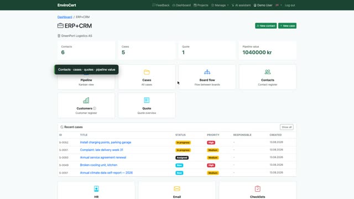
Task: Click the Cases folder icon
Action: [x=147, y=72]
